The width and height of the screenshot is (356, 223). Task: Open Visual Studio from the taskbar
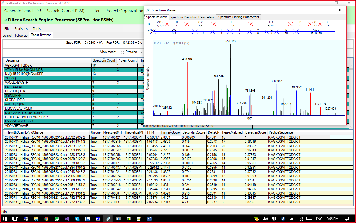click(67, 219)
